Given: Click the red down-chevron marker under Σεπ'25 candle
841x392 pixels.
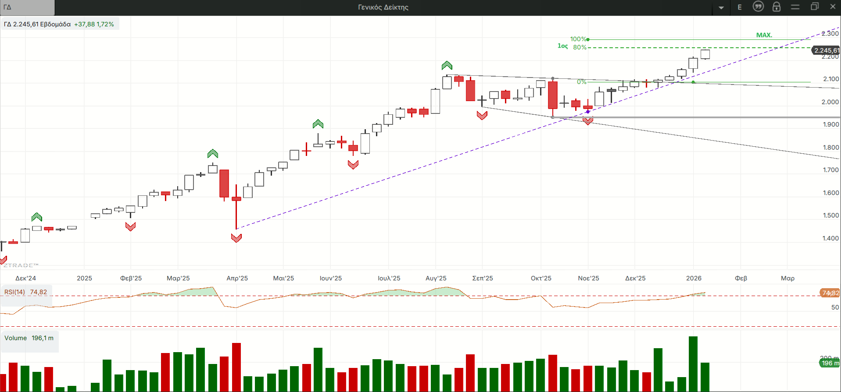Looking at the screenshot, I should (482, 115).
